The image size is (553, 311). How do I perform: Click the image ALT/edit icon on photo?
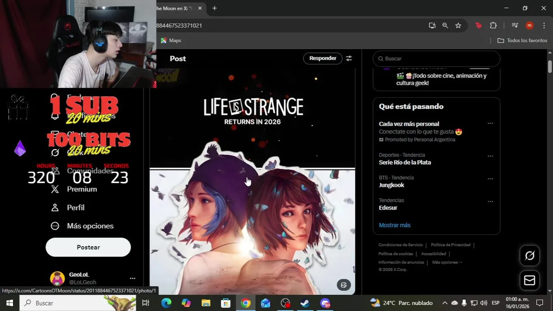(x=344, y=285)
